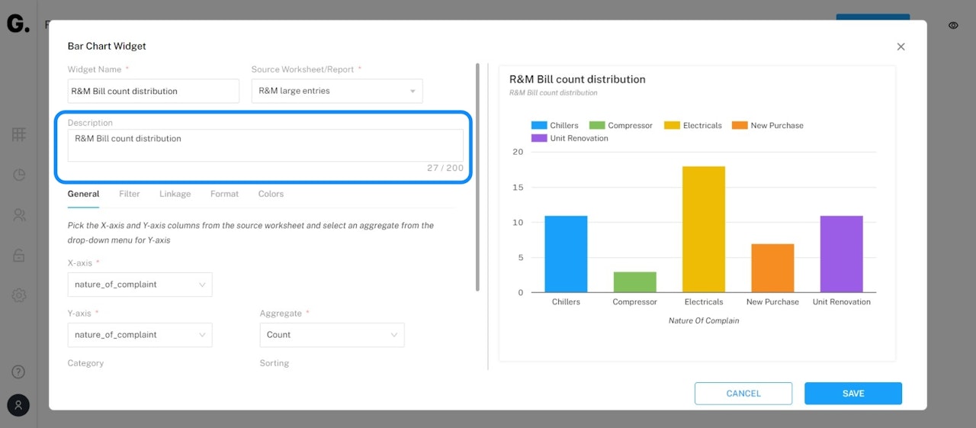Click the SAVE button

tap(853, 394)
